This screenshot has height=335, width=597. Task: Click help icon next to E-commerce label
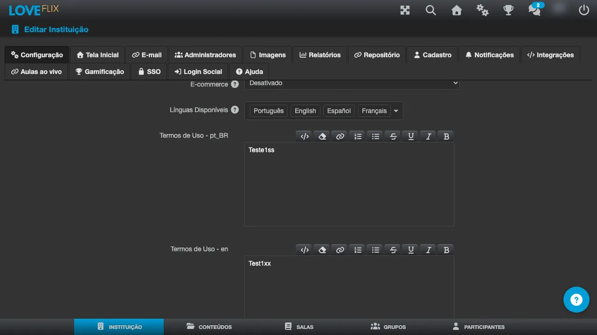point(235,84)
